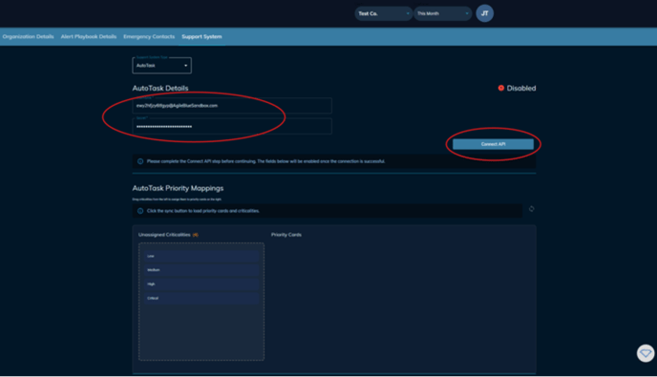Viewport: 657px width, 377px height.
Task: Click the sync refresh icon for priority mappings
Action: pos(531,209)
